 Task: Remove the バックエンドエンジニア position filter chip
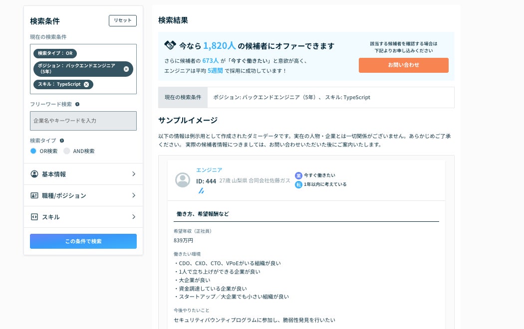pos(126,69)
